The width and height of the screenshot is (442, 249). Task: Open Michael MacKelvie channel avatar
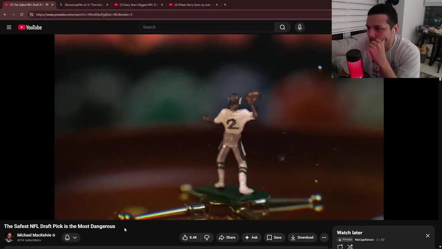coord(9,237)
